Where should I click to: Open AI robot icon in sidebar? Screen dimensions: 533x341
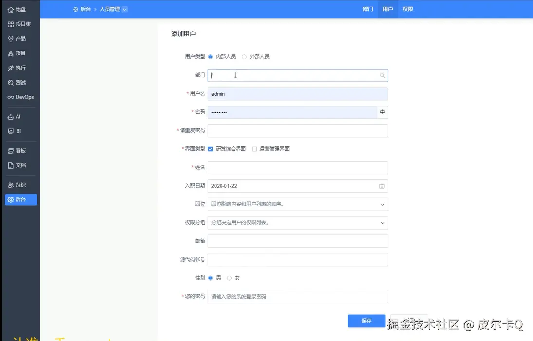(x=11, y=117)
